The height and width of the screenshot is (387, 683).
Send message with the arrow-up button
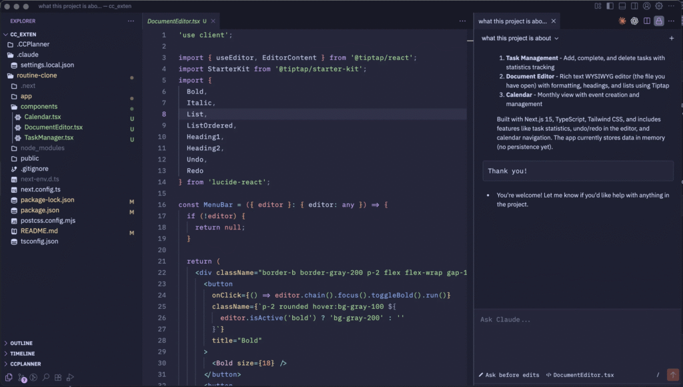[x=672, y=375]
